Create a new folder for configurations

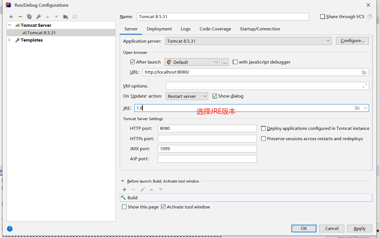66,17
